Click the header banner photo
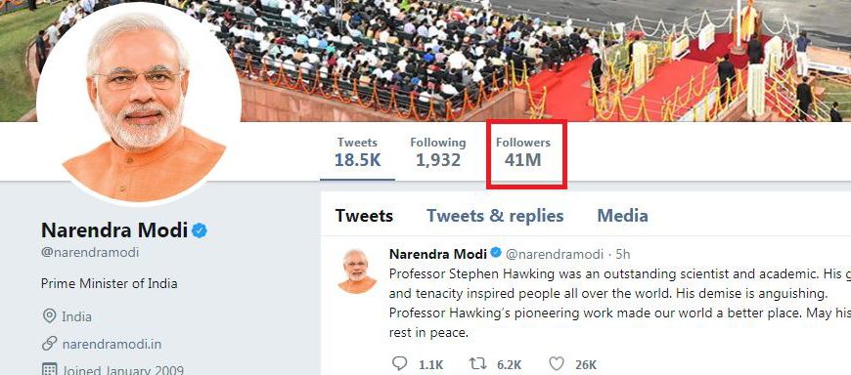 543,60
